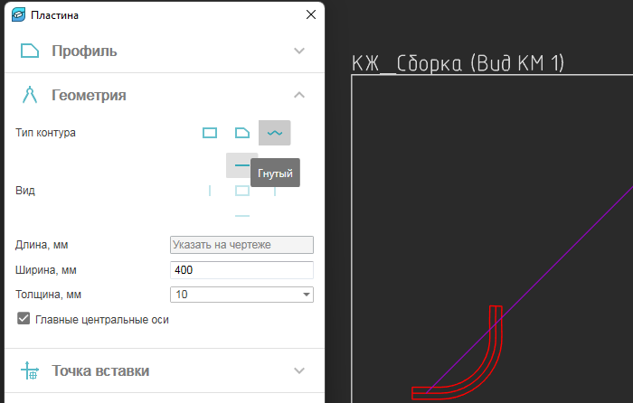Click the Профиль section header text
This screenshot has width=633, height=403.
point(84,52)
